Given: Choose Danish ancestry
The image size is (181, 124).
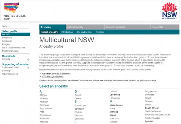Looking at the screenshot, I should [x=78, y=95].
